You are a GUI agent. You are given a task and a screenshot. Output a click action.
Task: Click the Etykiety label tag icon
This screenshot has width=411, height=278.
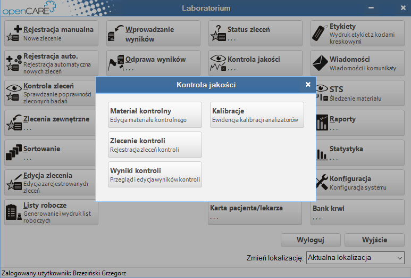point(320,33)
